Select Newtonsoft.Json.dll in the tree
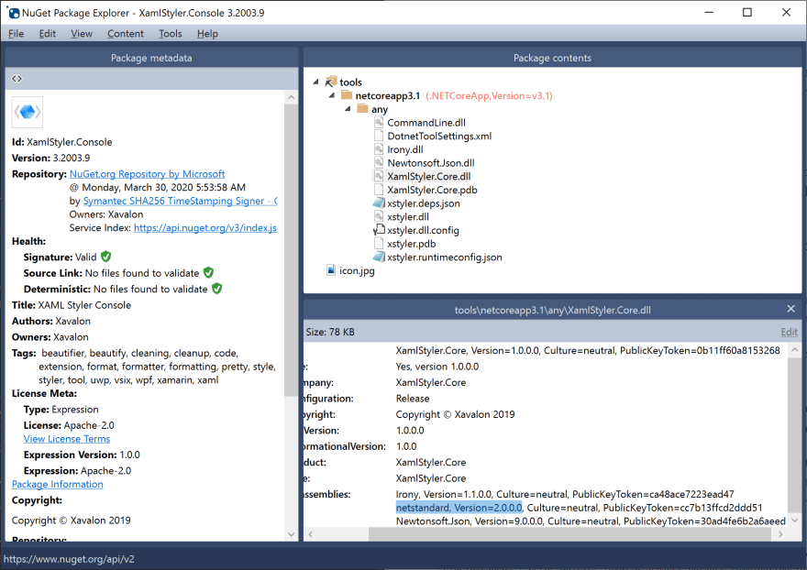 431,162
